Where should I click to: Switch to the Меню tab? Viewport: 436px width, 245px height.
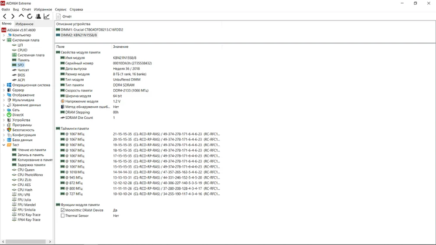7,23
